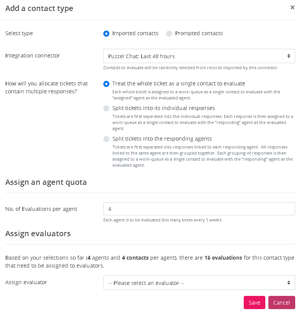Click the Split tickets into individual responses label
Image resolution: width=299 pixels, height=311 pixels.
coord(164,108)
